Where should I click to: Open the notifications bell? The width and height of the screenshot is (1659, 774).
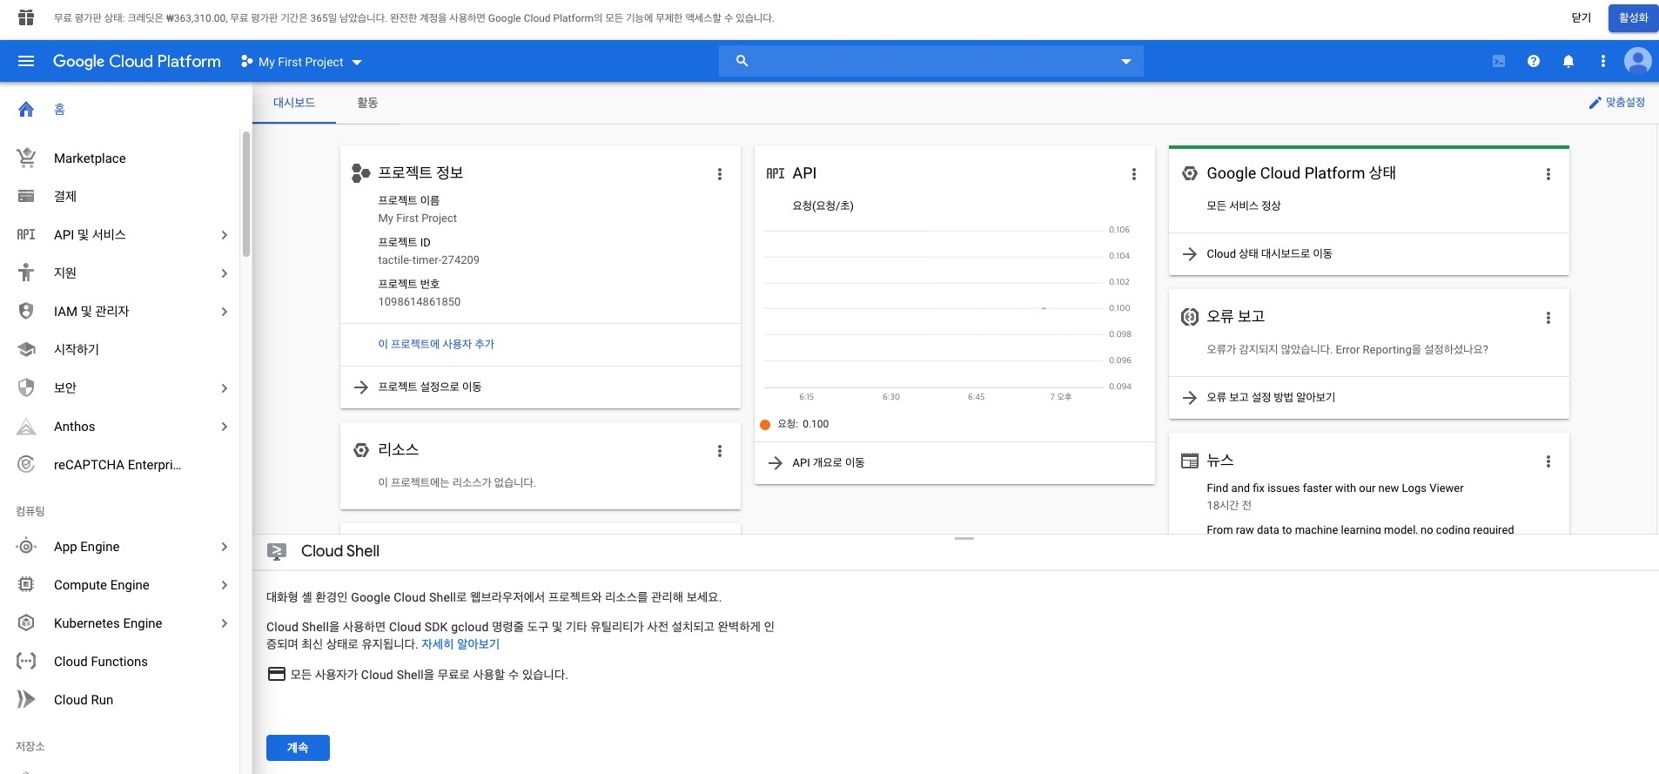coord(1568,61)
